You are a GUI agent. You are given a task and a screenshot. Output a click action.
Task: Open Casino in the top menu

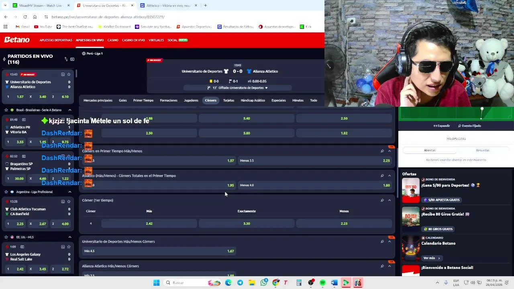pos(113,40)
